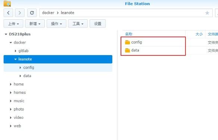Screen dimensions: 218x140
Task: Select DS218plus in the folder tree
Action: coord(20,34)
